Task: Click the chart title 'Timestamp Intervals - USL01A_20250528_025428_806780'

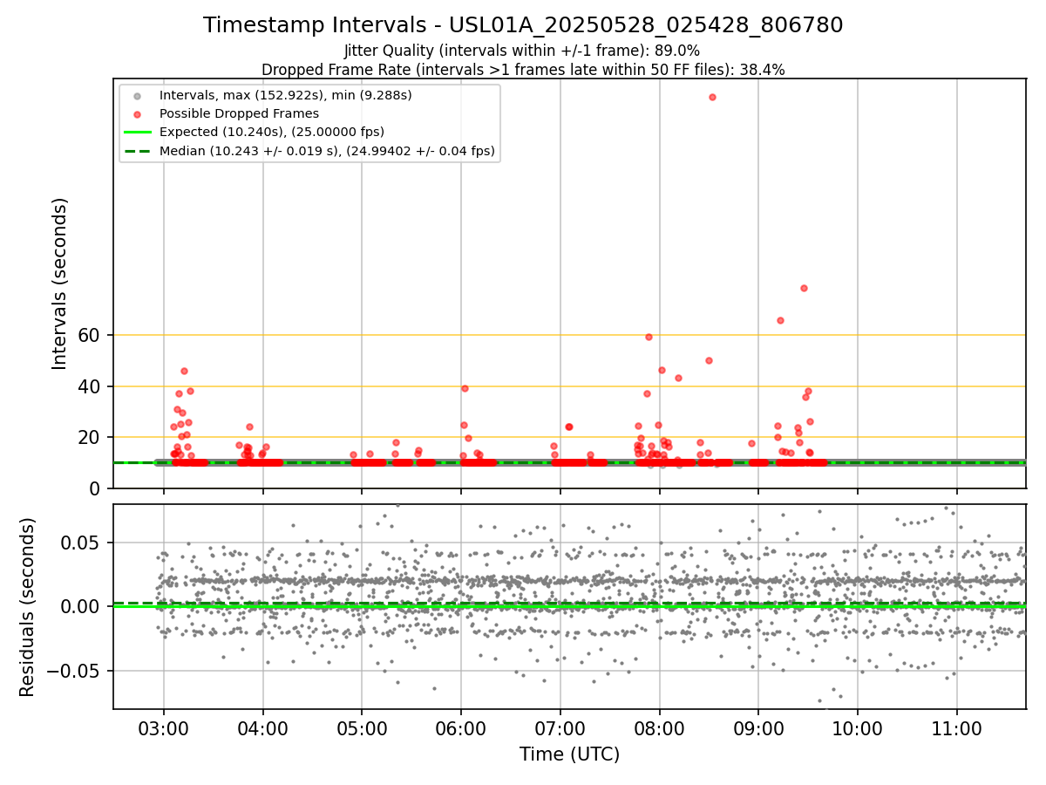Action: (523, 25)
